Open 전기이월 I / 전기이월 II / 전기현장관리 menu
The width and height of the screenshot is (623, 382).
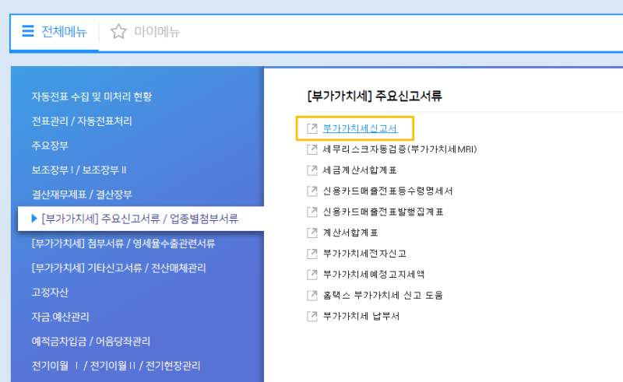click(x=115, y=366)
